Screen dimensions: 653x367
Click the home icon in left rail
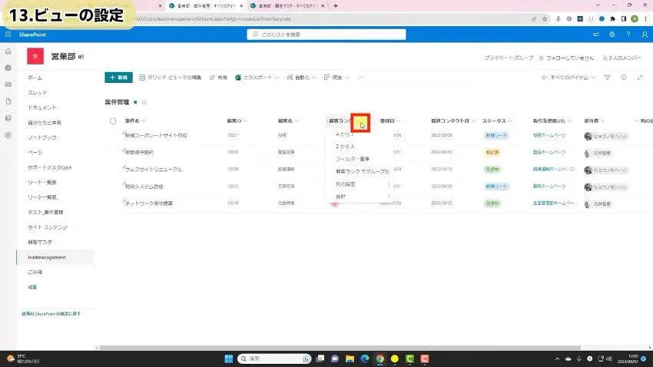click(8, 51)
